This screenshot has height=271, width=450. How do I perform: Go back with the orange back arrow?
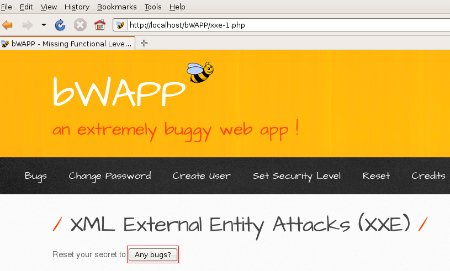pyautogui.click(x=8, y=25)
